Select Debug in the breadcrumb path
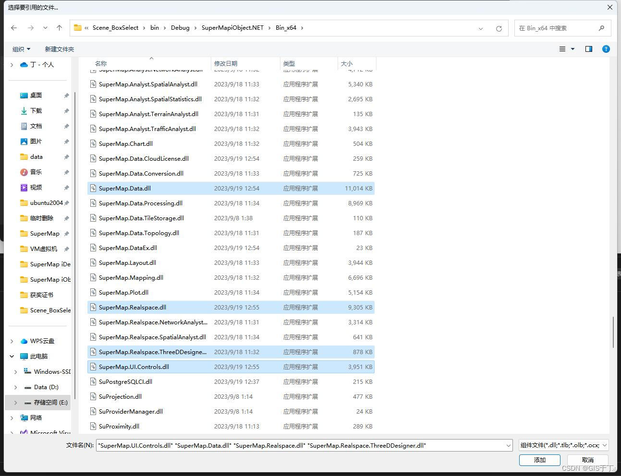Image resolution: width=621 pixels, height=476 pixels. tap(180, 28)
